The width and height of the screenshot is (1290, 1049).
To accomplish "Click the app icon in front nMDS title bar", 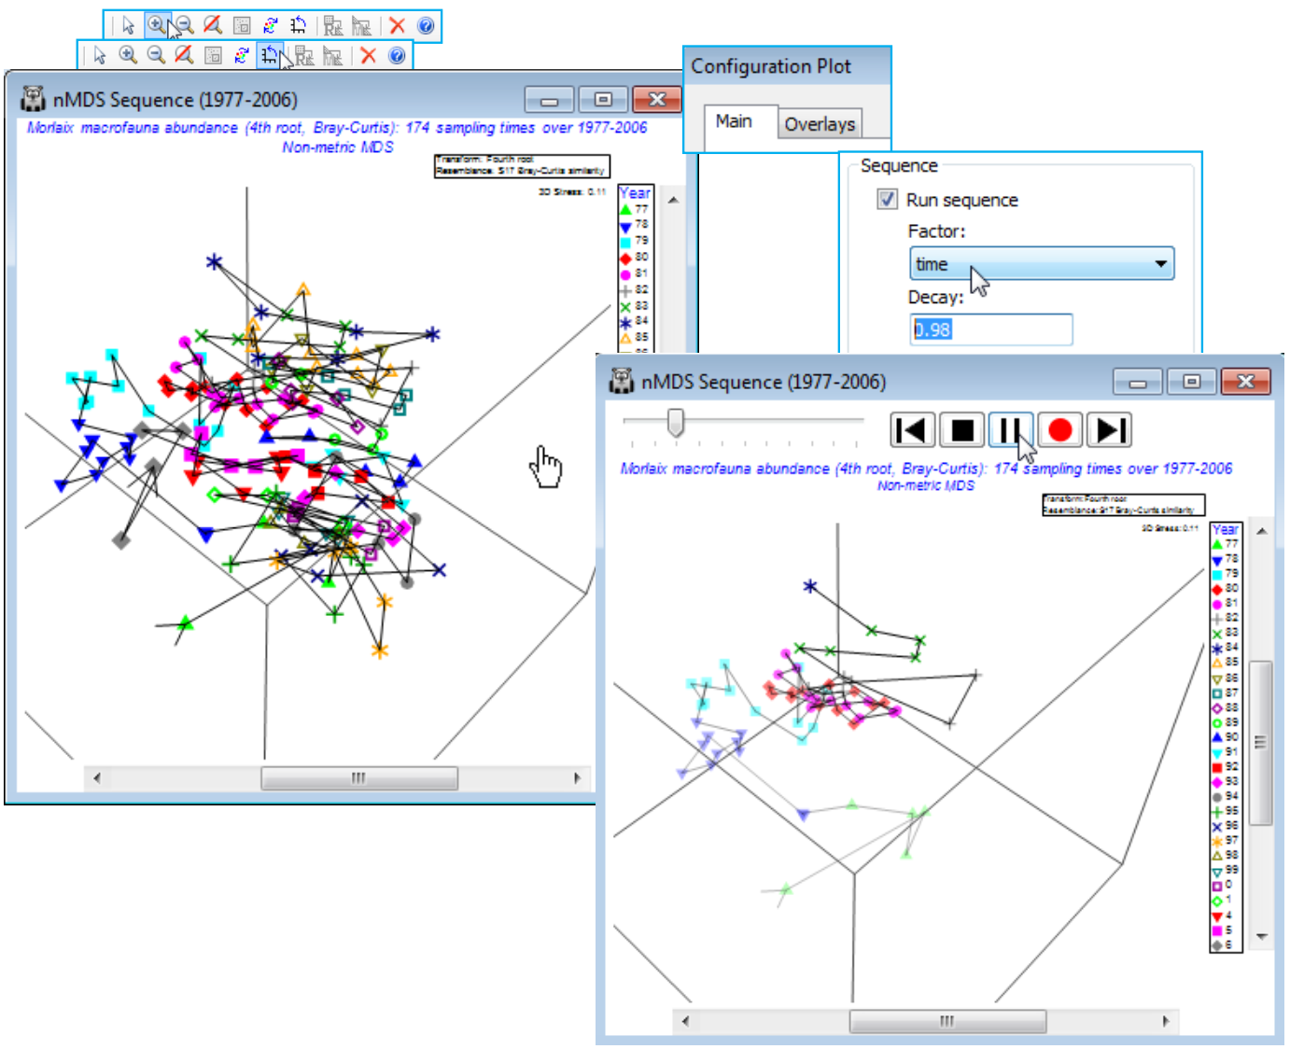I will [622, 381].
